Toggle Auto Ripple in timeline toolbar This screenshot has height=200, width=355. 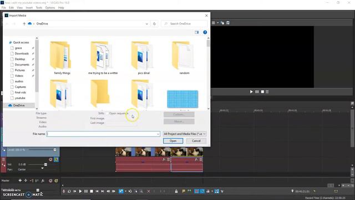click(x=208, y=191)
